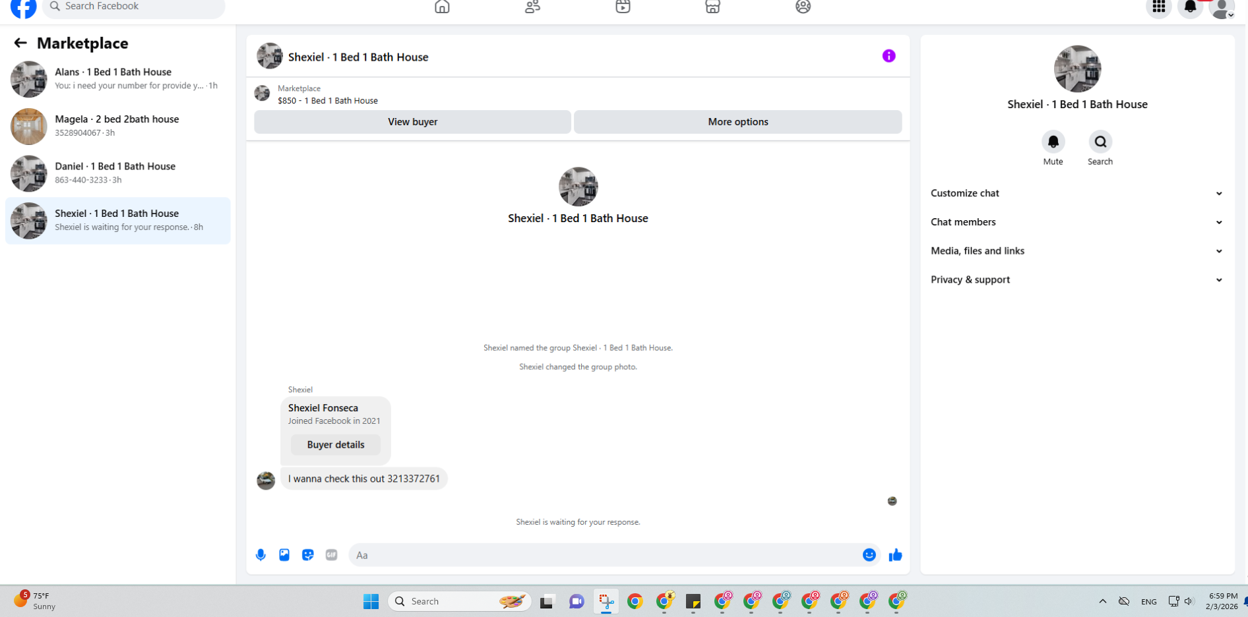Open the Magela 2 bed 2bath house conversation
The height and width of the screenshot is (617, 1248).
(118, 126)
